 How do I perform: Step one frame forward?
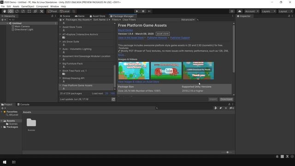(149, 11)
